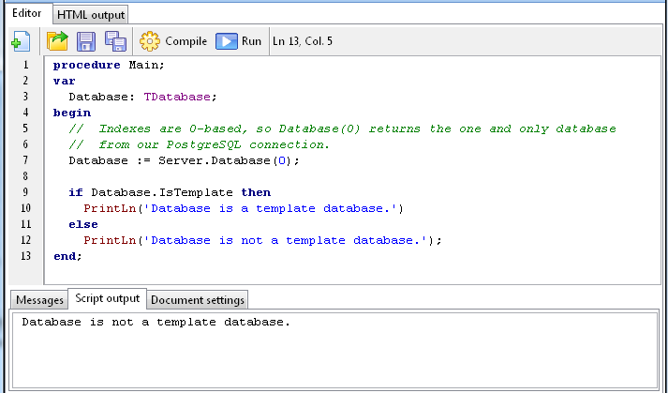Click the Run play icon
The height and width of the screenshot is (393, 668).
pos(226,41)
